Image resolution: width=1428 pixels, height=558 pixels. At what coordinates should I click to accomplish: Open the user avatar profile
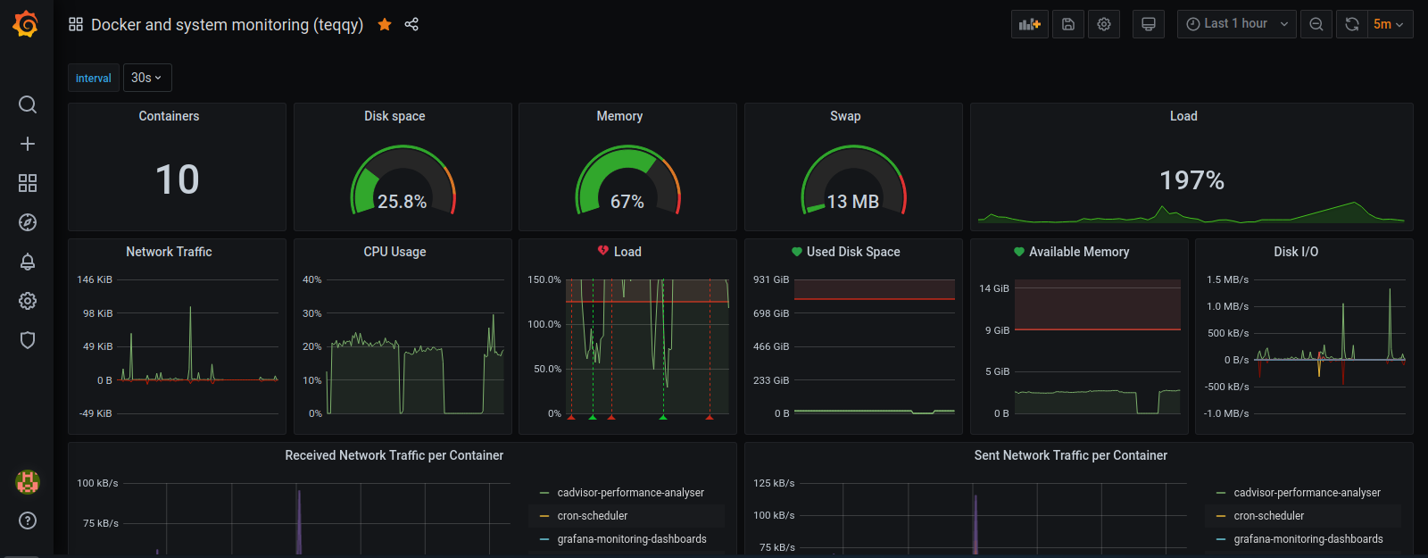28,482
